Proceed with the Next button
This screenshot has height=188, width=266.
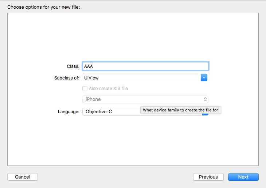tap(243, 177)
